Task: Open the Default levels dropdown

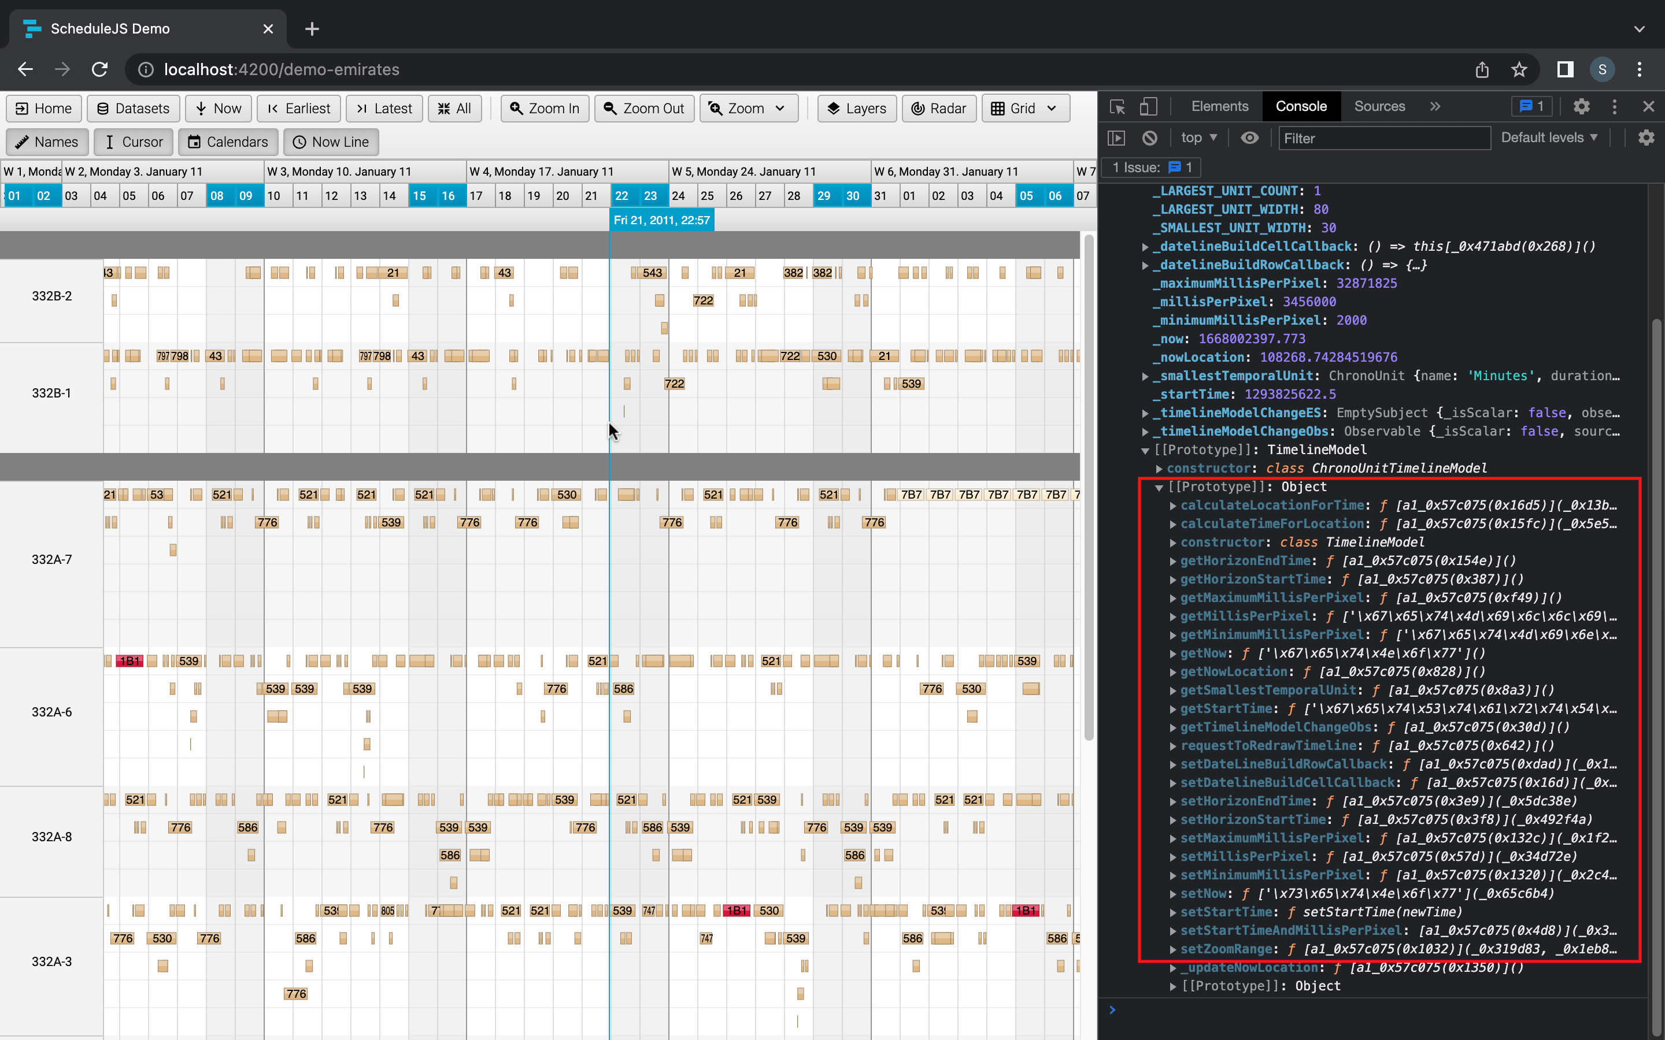Action: [x=1549, y=138]
